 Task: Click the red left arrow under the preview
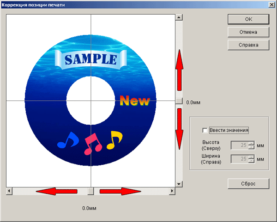click(x=56, y=191)
